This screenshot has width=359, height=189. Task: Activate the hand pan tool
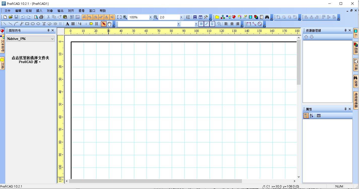point(109,24)
